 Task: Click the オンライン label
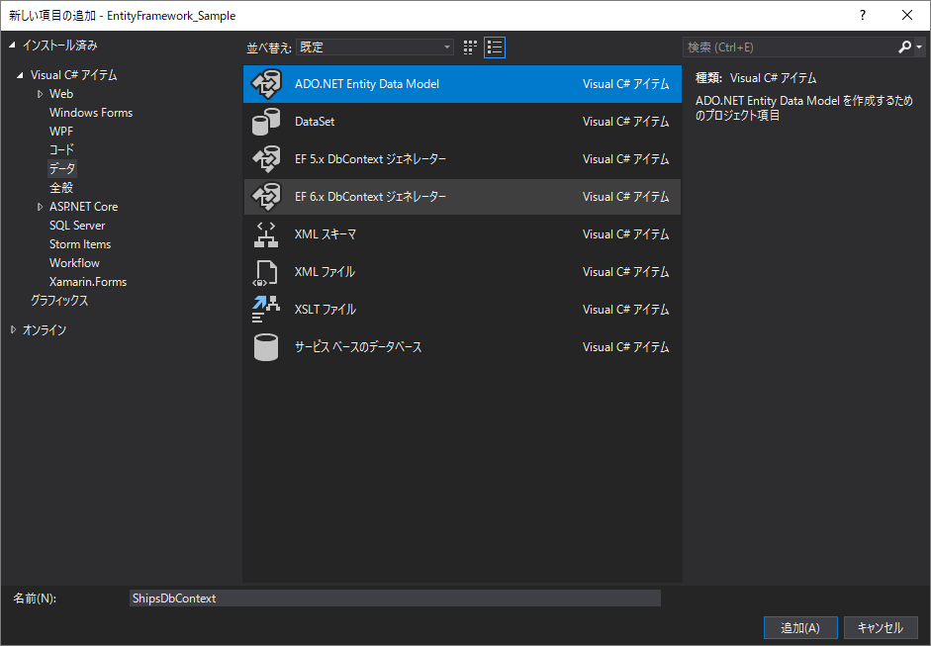[x=45, y=330]
